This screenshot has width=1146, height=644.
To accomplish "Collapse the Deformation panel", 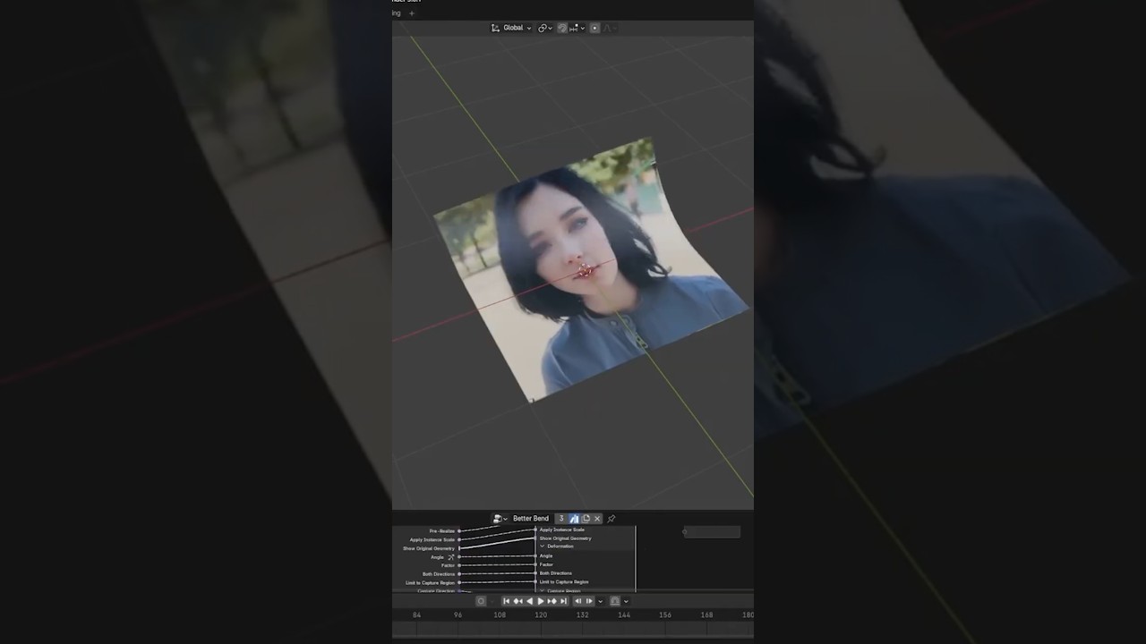I will [543, 547].
